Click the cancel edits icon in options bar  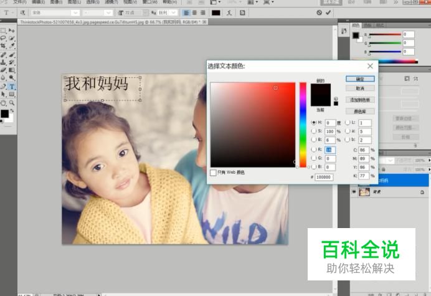(320, 12)
